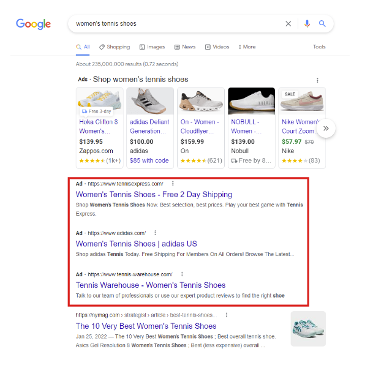Screen dimensions: 373x365
Task: Open the Hoka Clifton 8 Women's product link
Action: 99,127
